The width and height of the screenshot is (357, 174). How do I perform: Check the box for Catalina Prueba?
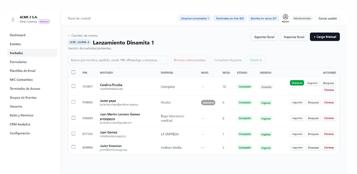click(x=73, y=86)
